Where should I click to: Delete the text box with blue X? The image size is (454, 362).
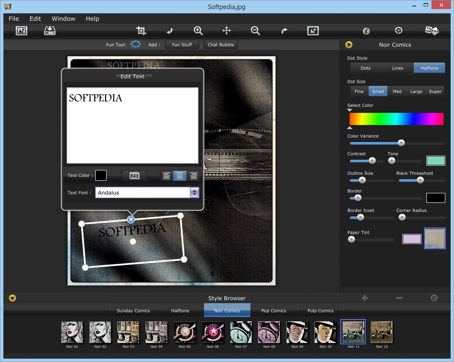(131, 220)
